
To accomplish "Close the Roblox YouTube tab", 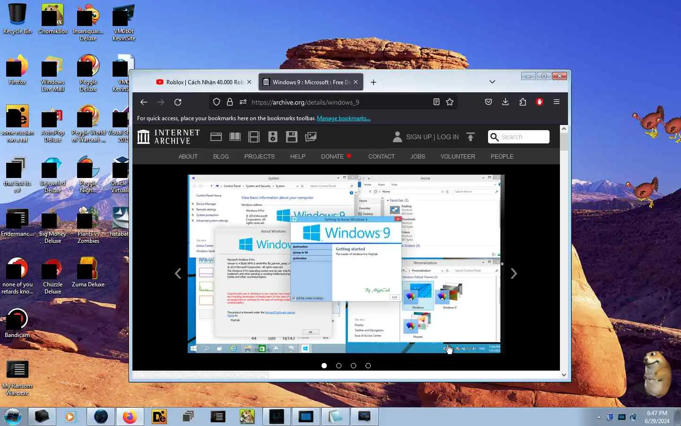I will (x=249, y=82).
